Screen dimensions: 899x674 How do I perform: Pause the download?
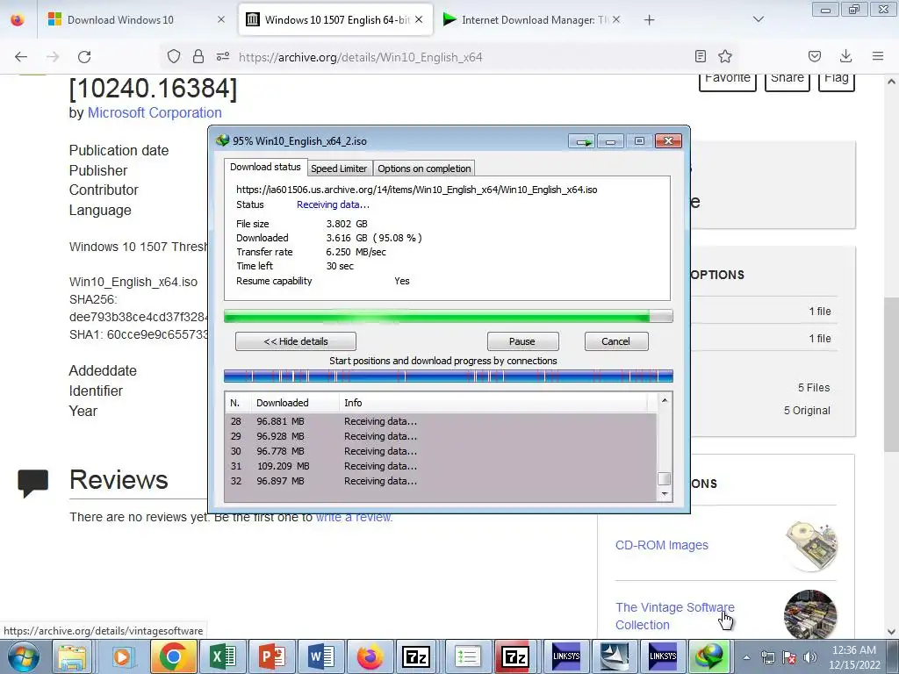coord(522,341)
